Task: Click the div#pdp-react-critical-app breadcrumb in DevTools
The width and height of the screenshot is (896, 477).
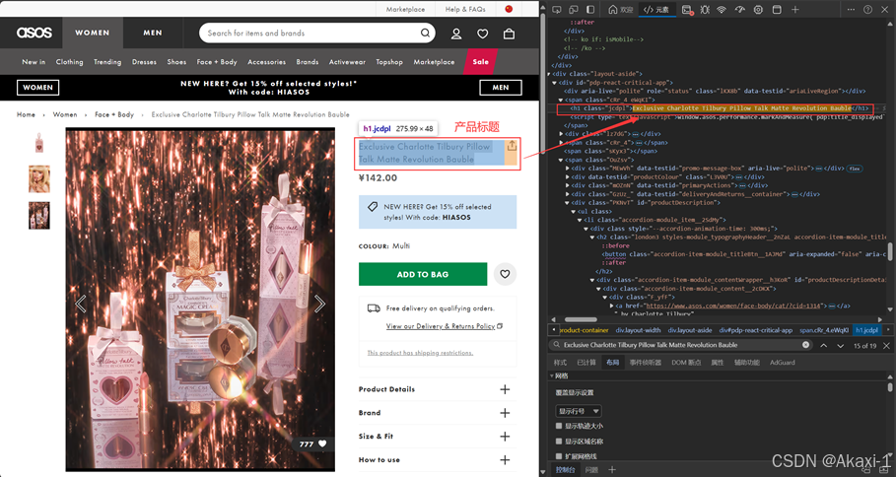Action: pos(755,330)
